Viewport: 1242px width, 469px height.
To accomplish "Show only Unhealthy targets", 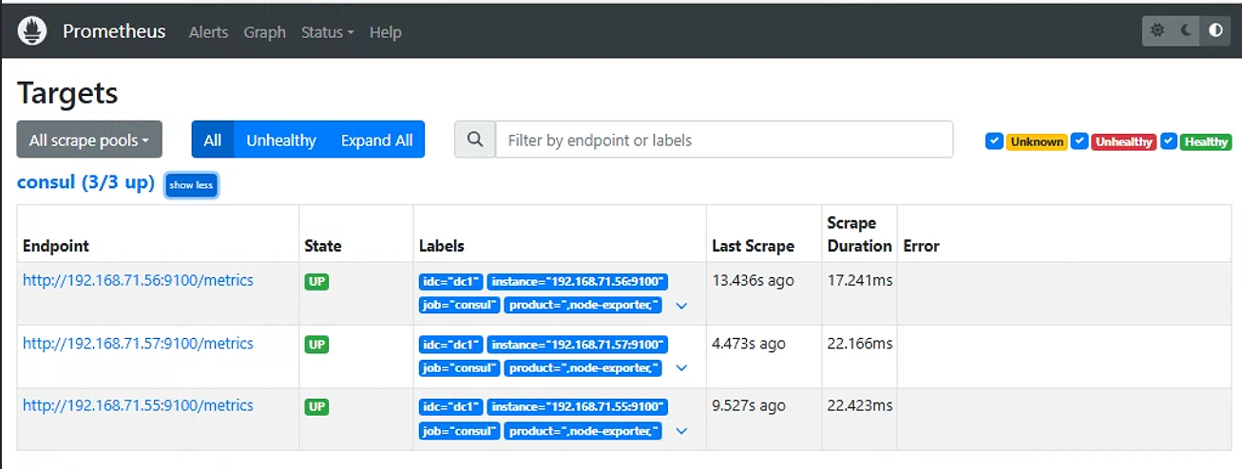I will [281, 140].
